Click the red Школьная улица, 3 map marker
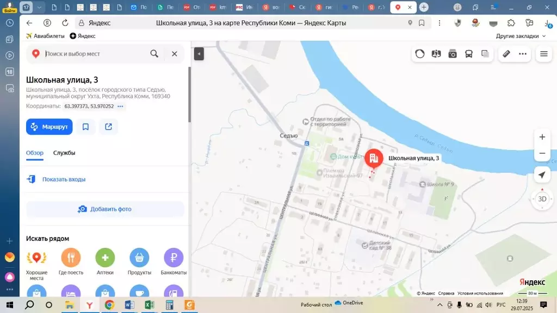The image size is (557, 313). tap(374, 158)
